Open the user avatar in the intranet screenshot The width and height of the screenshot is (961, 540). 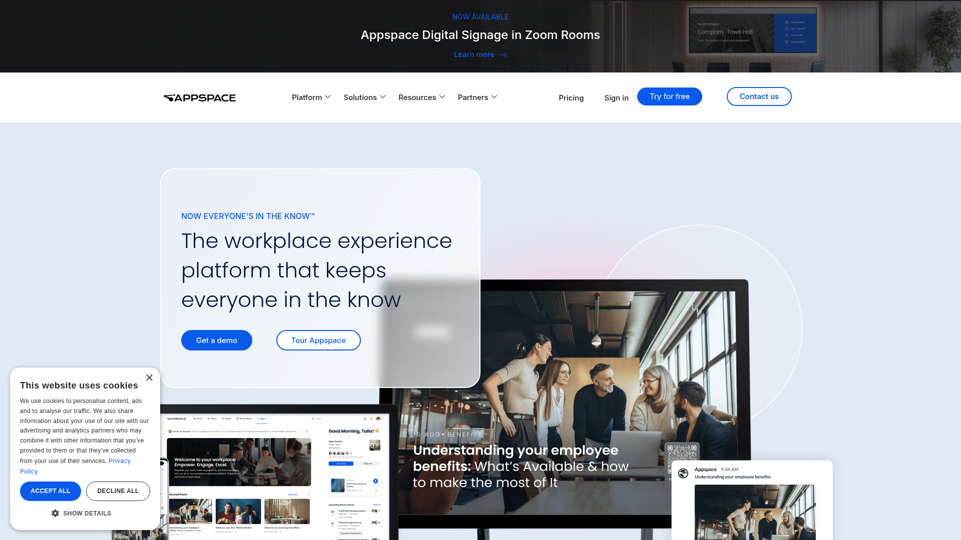(x=378, y=418)
